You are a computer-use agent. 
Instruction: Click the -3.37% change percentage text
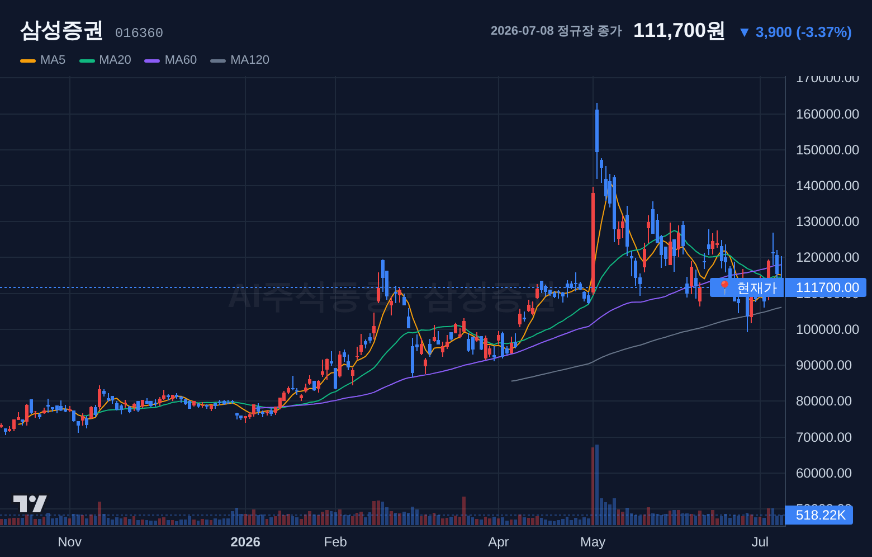coord(824,32)
